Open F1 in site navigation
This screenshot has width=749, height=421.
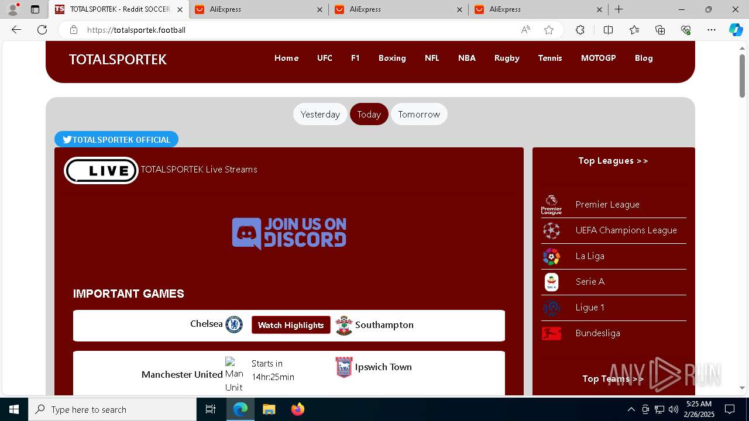tap(355, 58)
